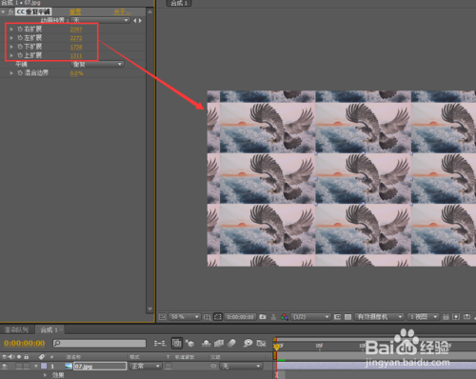
Task: Open the animation presets dropdown
Action: coord(100,20)
